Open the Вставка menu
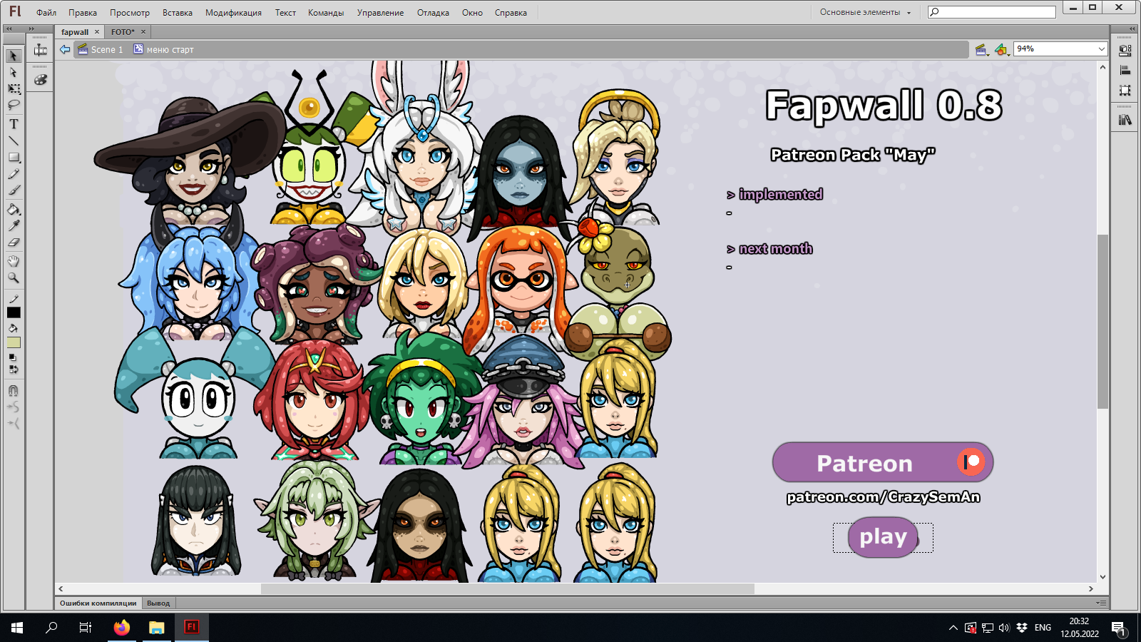 tap(178, 13)
